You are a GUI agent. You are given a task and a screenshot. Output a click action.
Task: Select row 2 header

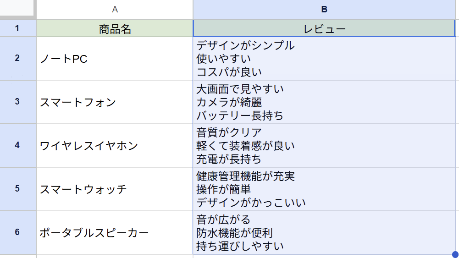17,58
